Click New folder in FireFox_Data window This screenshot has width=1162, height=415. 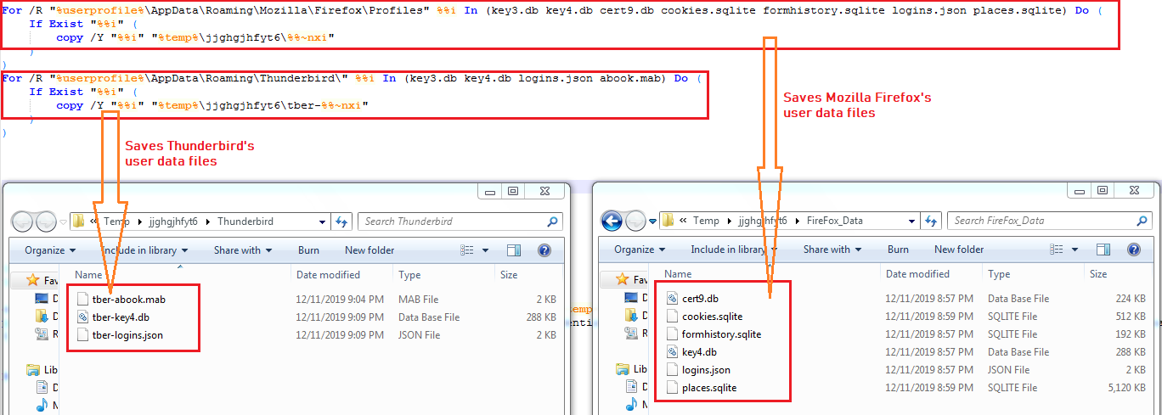959,250
